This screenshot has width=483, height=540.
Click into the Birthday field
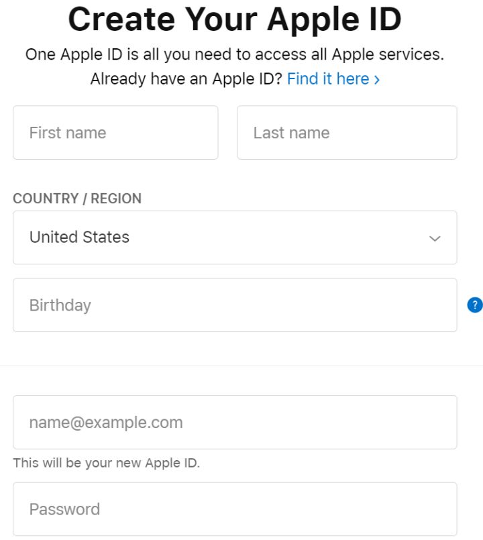tap(235, 305)
